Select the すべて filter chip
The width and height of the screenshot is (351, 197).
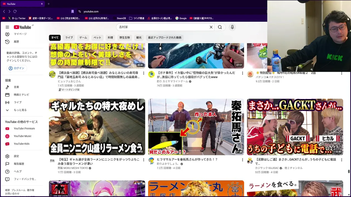click(55, 38)
